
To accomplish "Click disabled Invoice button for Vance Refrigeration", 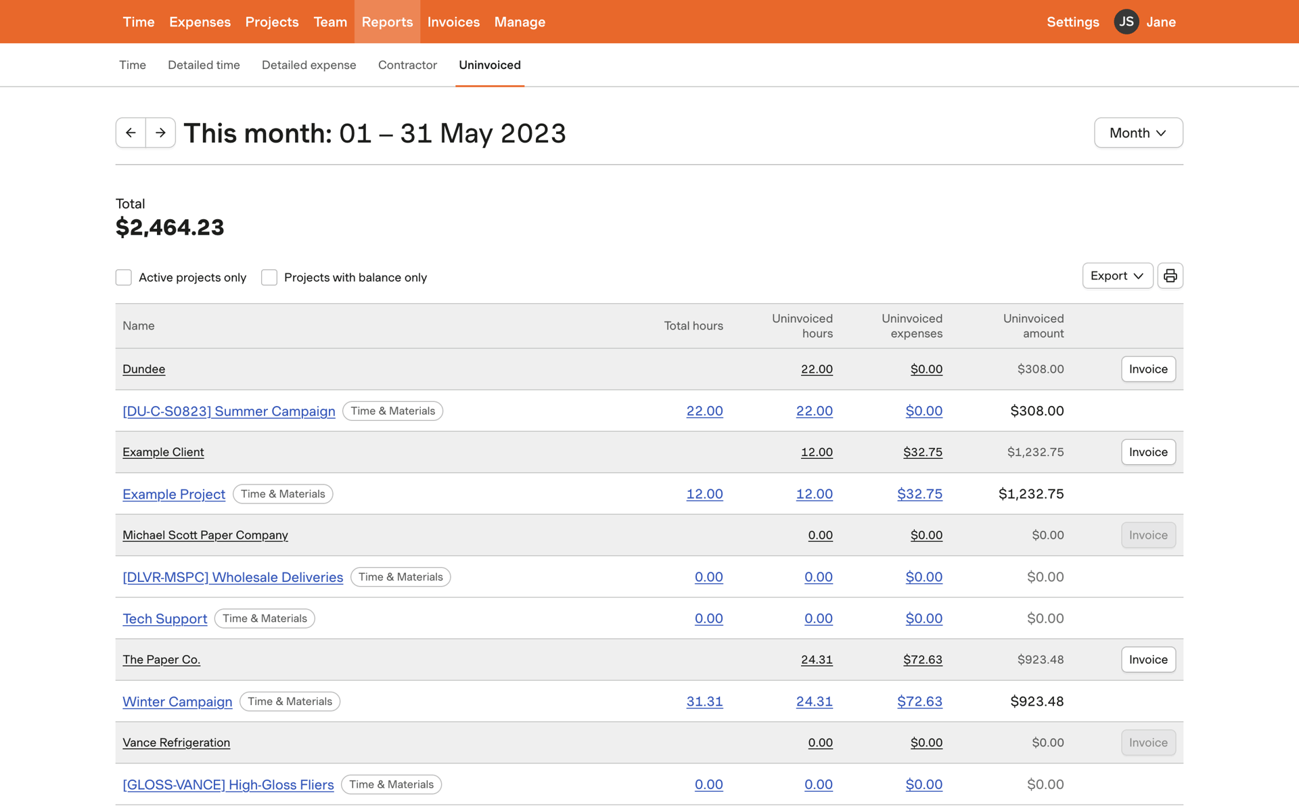I will point(1148,743).
